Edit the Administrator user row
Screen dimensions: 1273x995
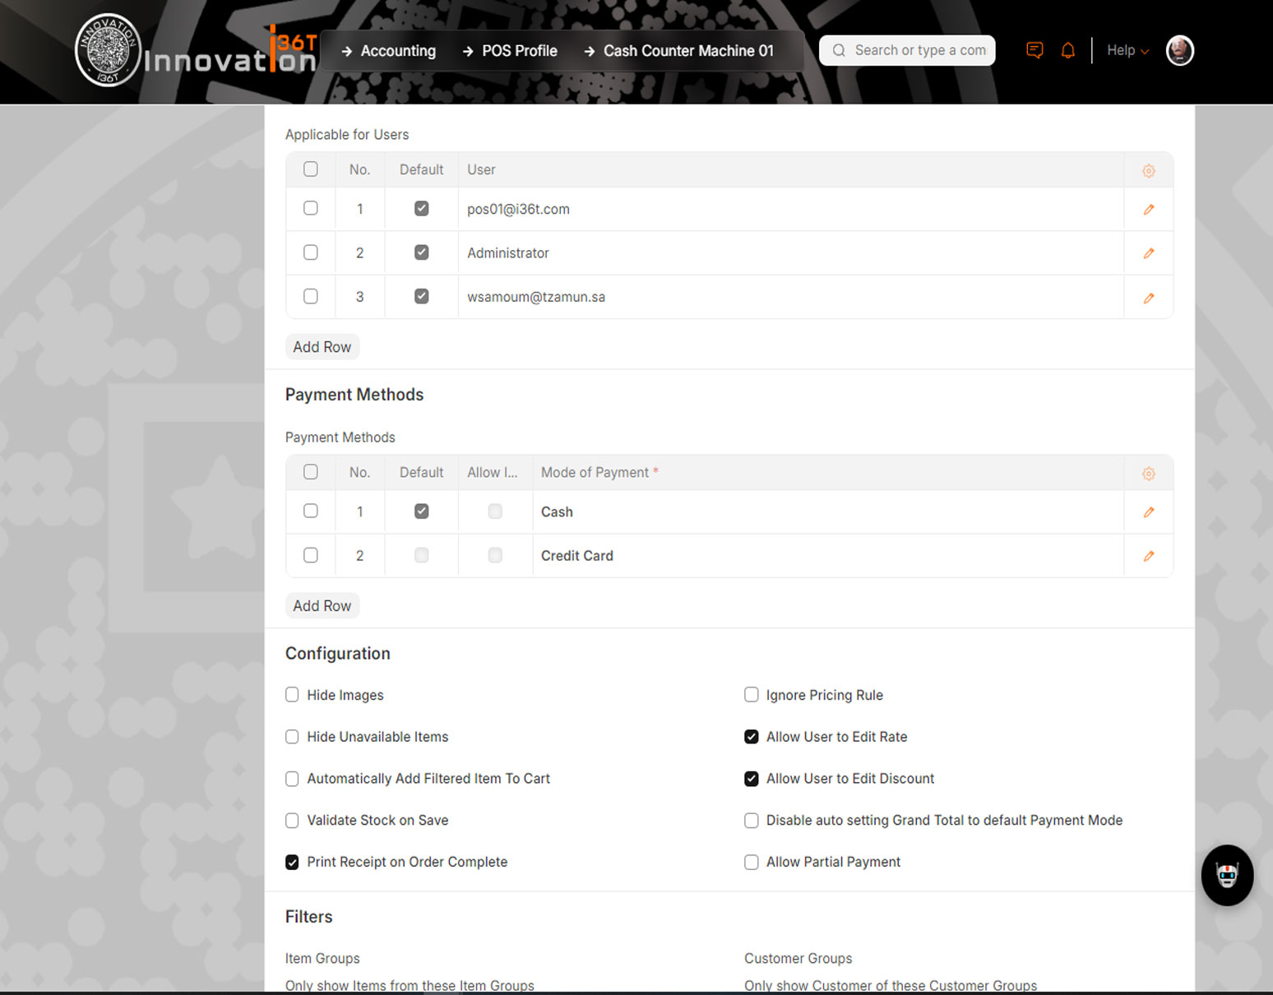[x=1148, y=253]
